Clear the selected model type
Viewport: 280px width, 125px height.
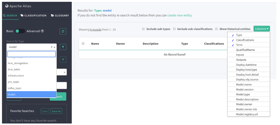coord(51,47)
